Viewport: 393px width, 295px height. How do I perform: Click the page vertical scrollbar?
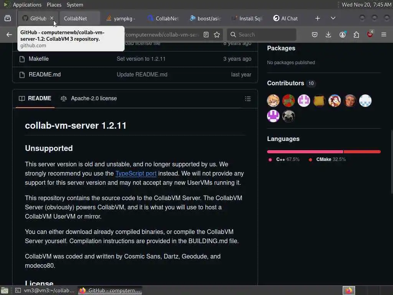[x=391, y=162]
